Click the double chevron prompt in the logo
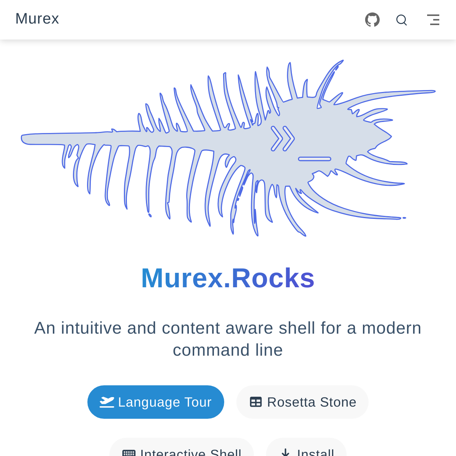The height and width of the screenshot is (456, 456). tap(283, 139)
